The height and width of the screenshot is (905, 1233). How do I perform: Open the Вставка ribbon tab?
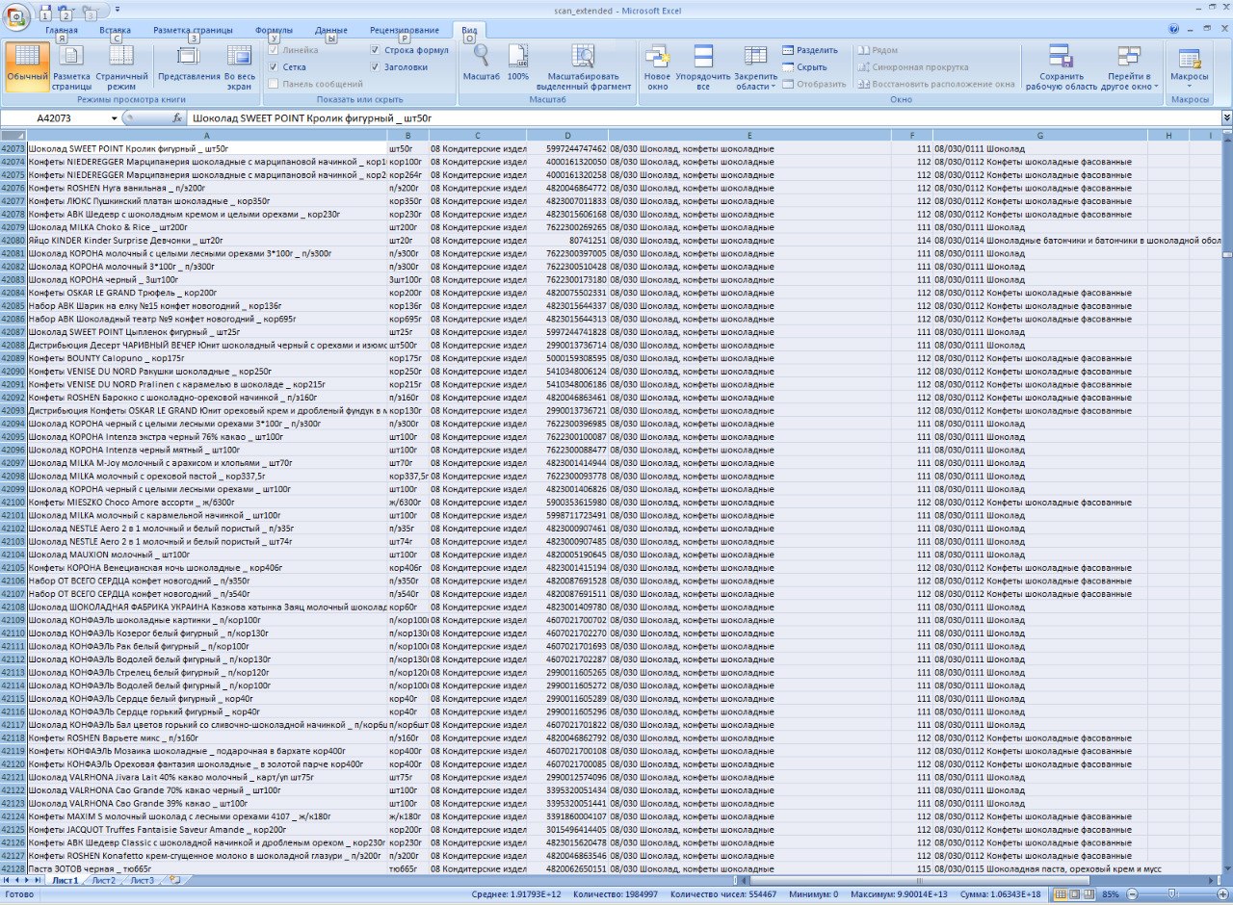(x=115, y=30)
